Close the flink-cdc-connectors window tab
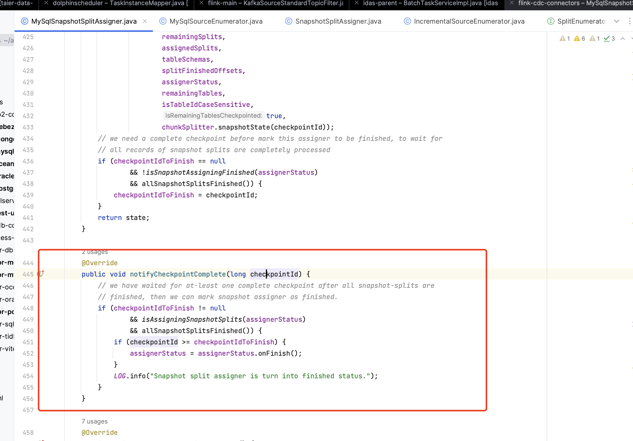Image resolution: width=633 pixels, height=441 pixels. pos(512,3)
